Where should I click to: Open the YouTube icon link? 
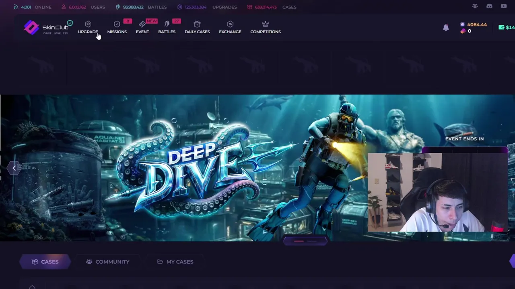point(504,6)
